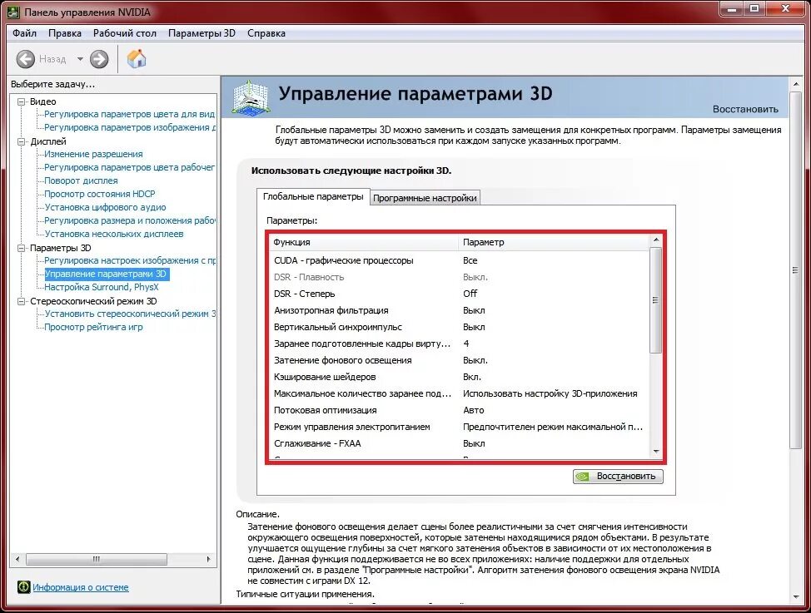The width and height of the screenshot is (811, 613).
Task: Click the main pane scroll-up arrow
Action: [x=795, y=83]
